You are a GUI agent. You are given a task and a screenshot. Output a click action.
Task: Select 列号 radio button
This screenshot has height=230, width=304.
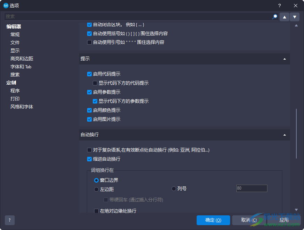tap(174, 189)
